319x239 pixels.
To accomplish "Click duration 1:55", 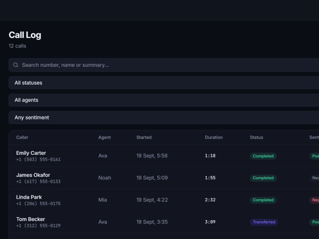I will [210, 178].
